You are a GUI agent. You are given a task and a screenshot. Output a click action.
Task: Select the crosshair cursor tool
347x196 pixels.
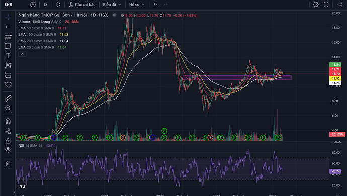[x=8, y=17]
